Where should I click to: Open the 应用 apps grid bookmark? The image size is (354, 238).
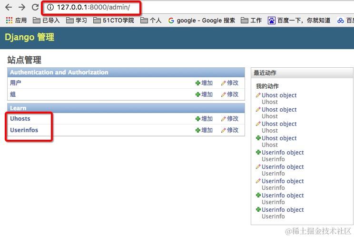[x=16, y=21]
